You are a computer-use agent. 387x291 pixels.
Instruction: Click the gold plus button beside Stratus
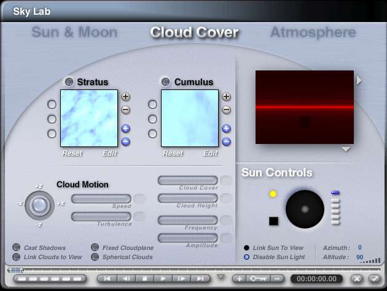[x=126, y=97]
